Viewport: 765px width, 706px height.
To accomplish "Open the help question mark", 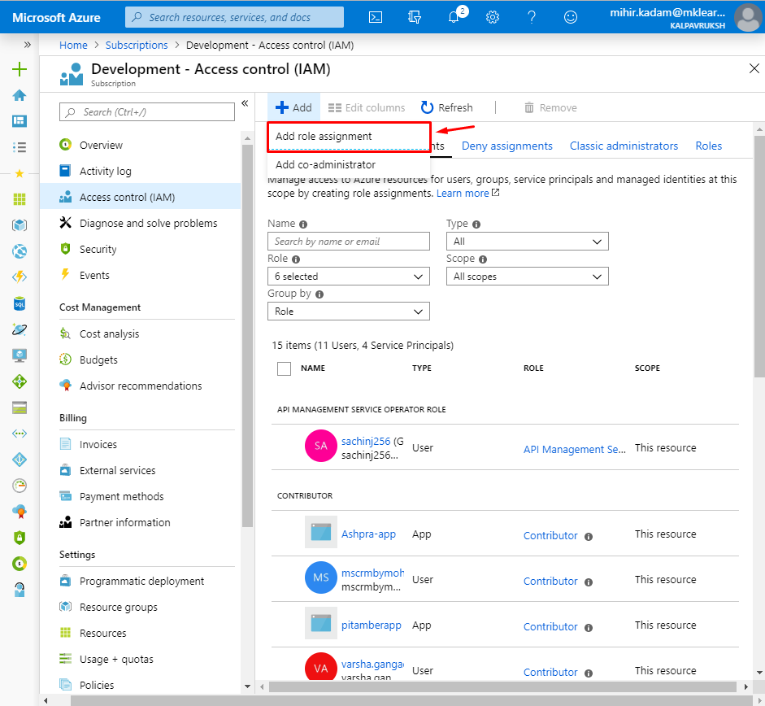I will click(532, 18).
